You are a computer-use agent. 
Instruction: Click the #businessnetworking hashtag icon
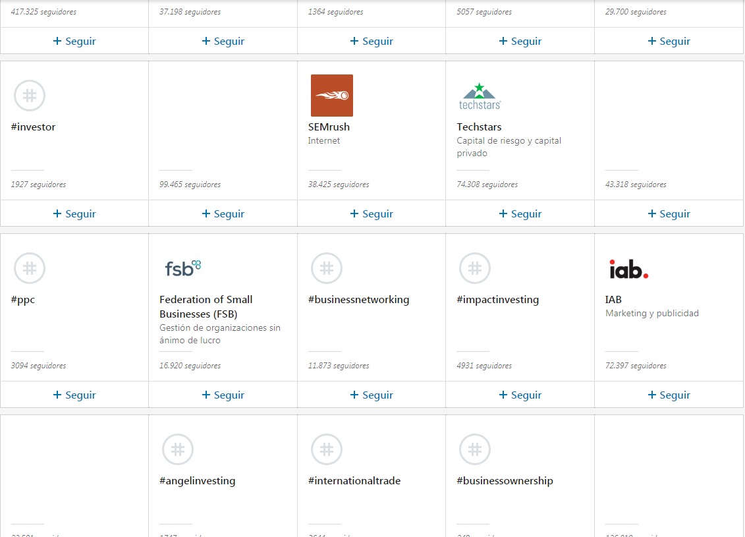(327, 268)
